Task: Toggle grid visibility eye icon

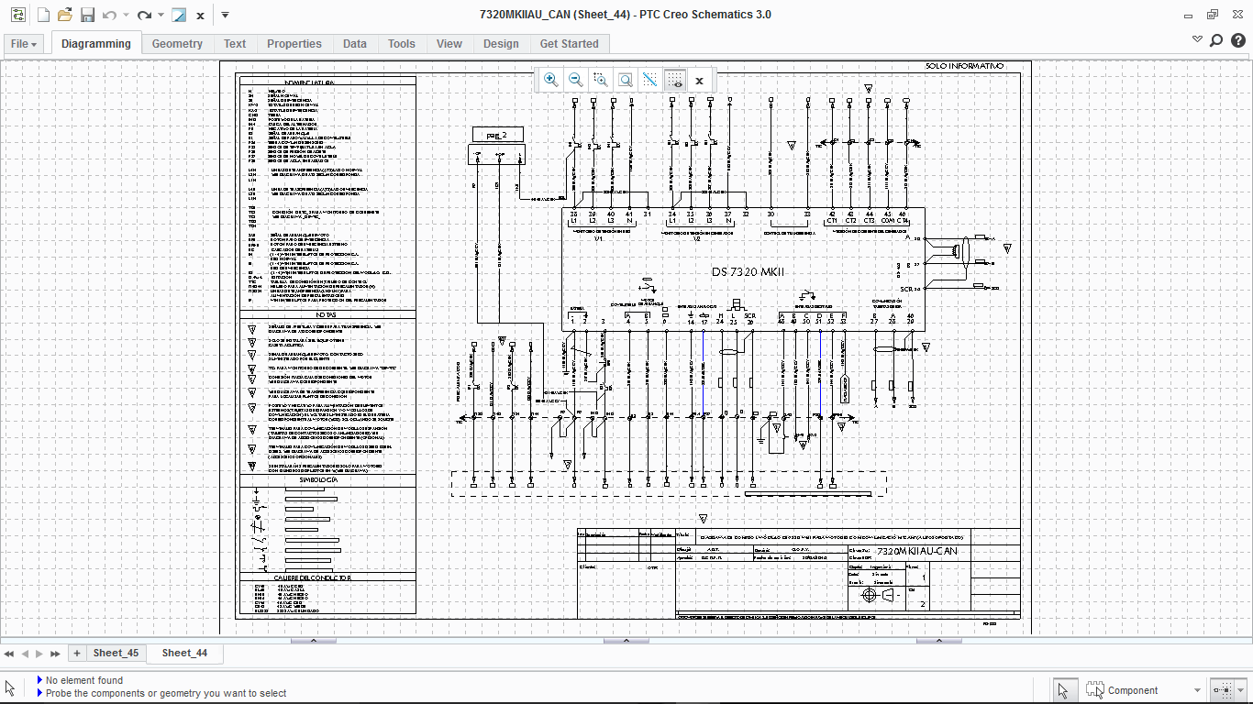Action: click(x=674, y=80)
